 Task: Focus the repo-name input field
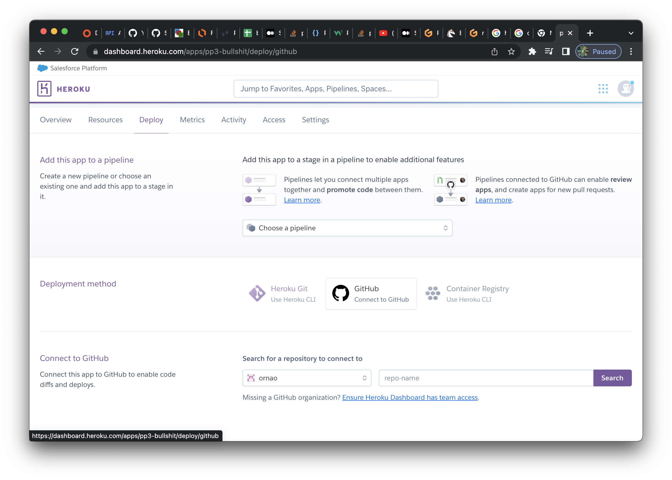[x=486, y=378]
